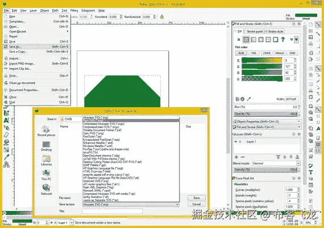Screen dimensions: 324x228
Task: Adjust the alpha A channel slider
Action: (262, 79)
